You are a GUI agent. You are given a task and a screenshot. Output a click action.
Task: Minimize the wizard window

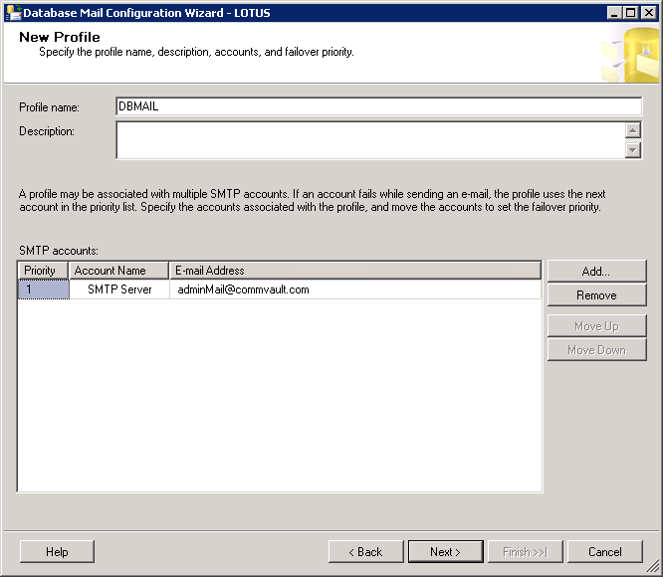click(x=614, y=13)
